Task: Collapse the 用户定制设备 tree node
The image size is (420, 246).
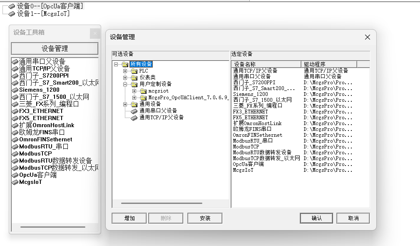Action: click(125, 84)
